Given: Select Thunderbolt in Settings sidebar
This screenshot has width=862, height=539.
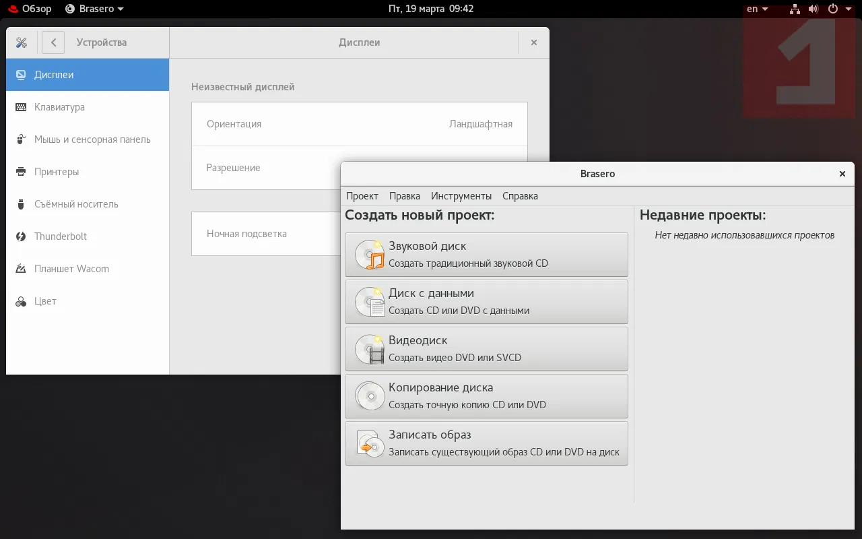Looking at the screenshot, I should pyautogui.click(x=88, y=236).
